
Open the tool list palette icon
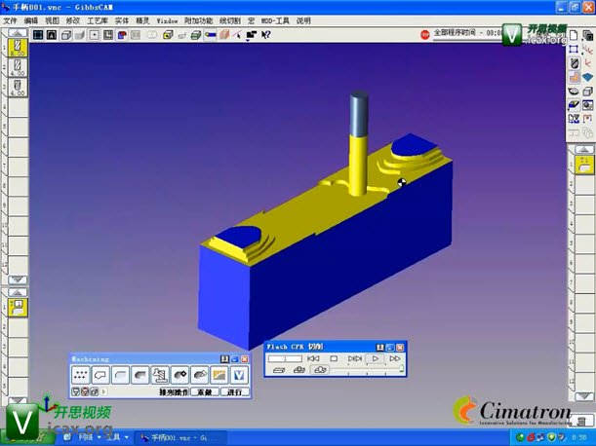tap(574, 63)
